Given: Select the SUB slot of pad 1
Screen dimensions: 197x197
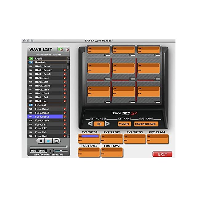Looking at the screenshot, I should [98, 48].
